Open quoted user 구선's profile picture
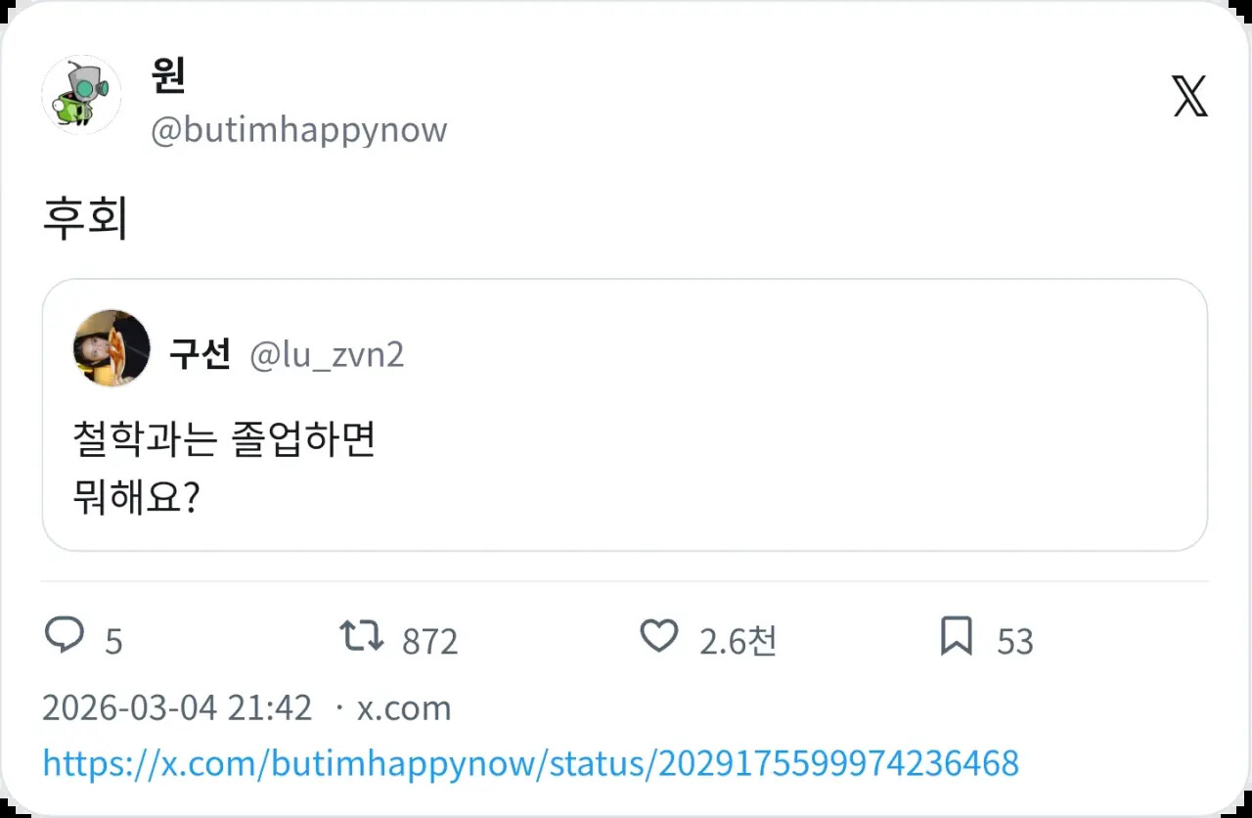The image size is (1252, 818). click(112, 348)
